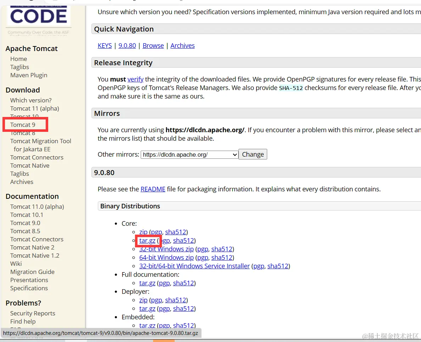Click Security Reports under Problems
This screenshot has height=342, width=421.
pyautogui.click(x=32, y=313)
